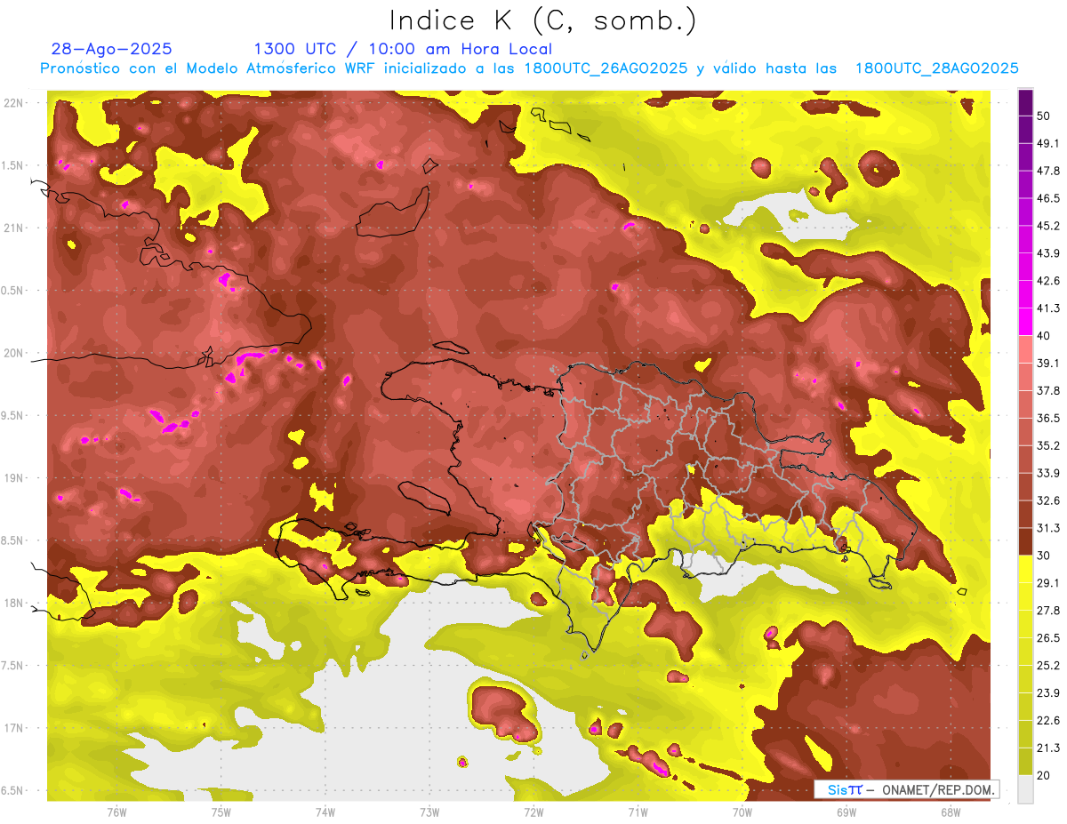Click the colorbar value '49.1'

[1048, 143]
